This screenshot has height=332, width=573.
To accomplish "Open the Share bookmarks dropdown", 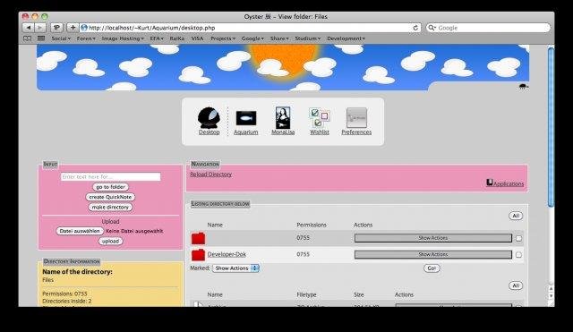I will coord(279,38).
